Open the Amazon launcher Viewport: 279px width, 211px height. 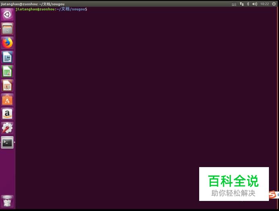[7, 114]
